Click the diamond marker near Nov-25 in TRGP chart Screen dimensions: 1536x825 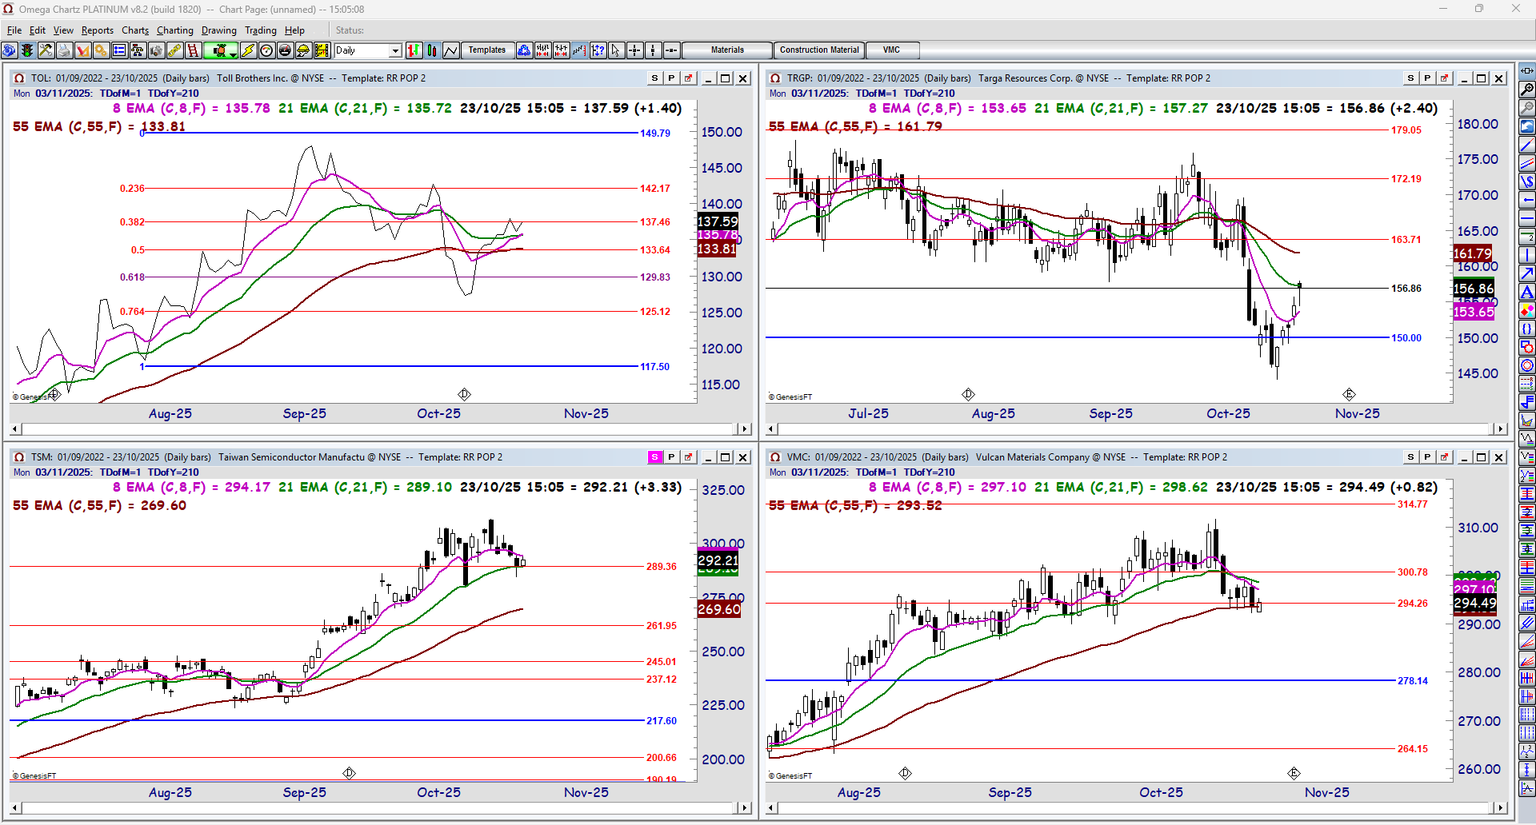(x=1349, y=394)
